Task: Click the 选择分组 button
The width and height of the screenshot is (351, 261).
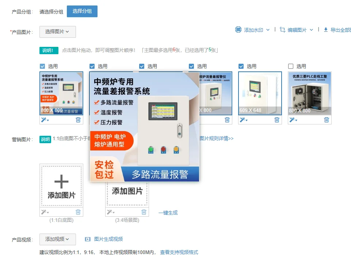Action: tap(82, 11)
